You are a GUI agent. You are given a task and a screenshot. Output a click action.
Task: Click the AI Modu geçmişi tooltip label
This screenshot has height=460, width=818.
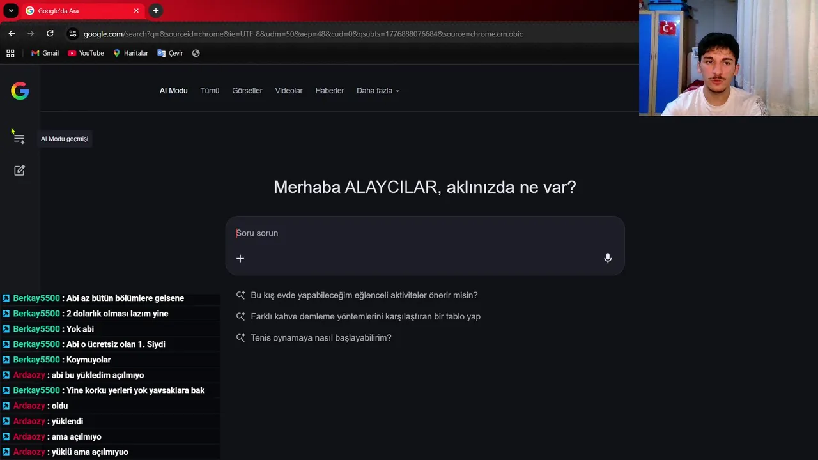65,139
